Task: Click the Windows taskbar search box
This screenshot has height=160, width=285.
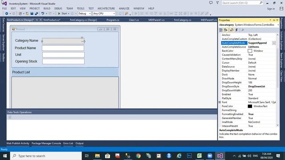Action: (x=46, y=156)
